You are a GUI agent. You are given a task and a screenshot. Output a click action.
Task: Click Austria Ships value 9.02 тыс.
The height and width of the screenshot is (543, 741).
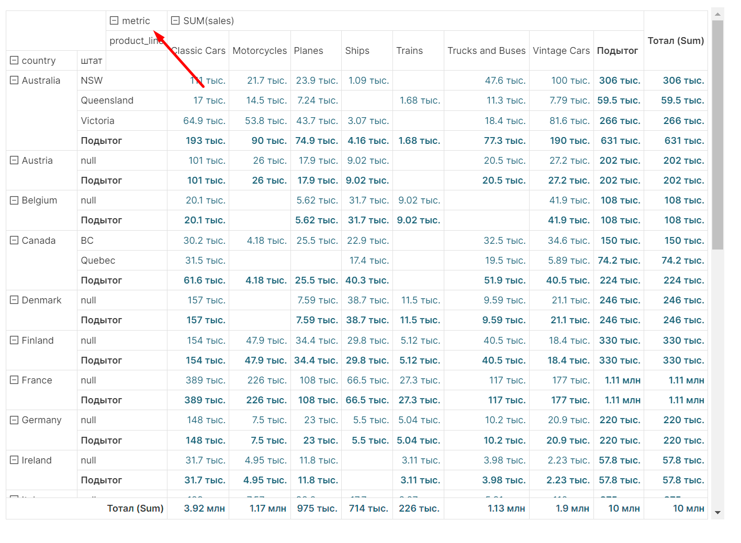(x=368, y=161)
